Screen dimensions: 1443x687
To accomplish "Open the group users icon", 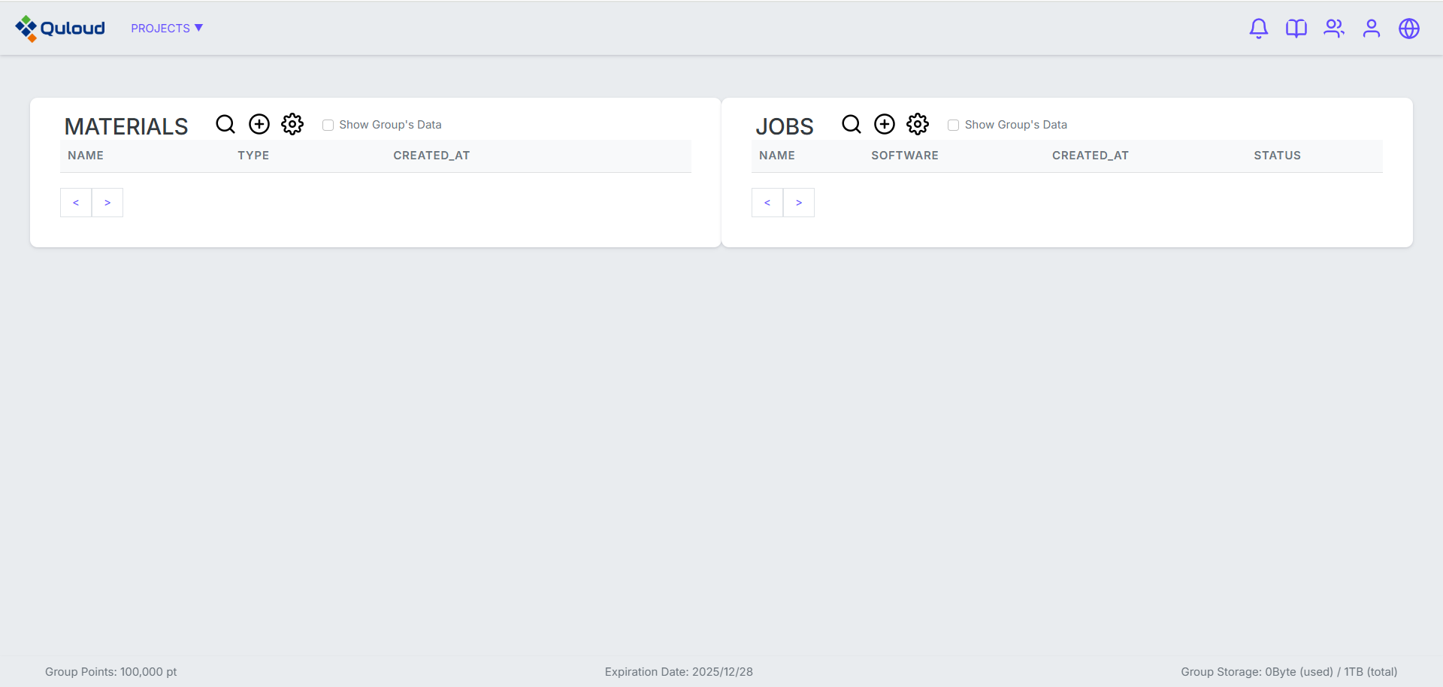I will (x=1333, y=29).
